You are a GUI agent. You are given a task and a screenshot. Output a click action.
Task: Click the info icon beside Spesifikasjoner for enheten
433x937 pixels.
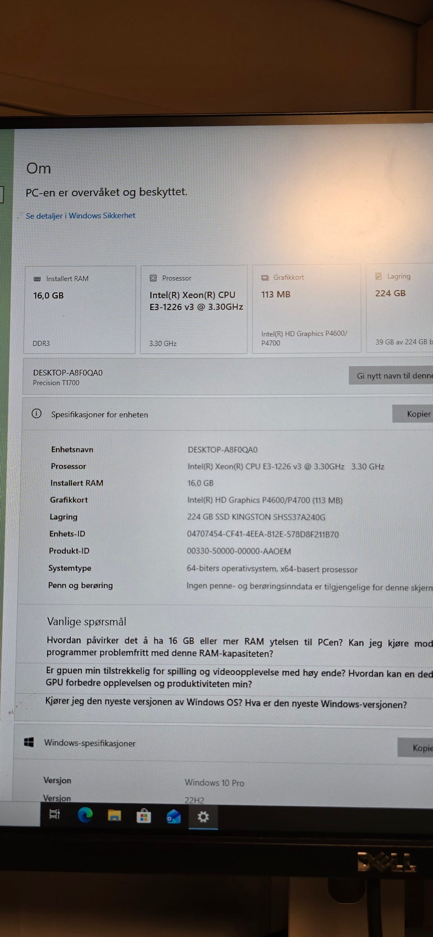coord(37,413)
